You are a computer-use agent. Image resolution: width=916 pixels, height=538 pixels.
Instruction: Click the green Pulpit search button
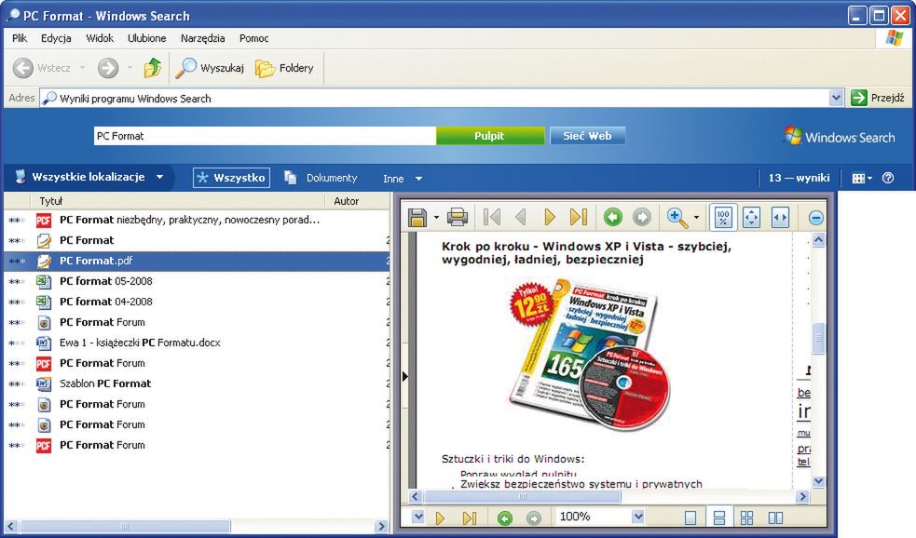pos(489,136)
